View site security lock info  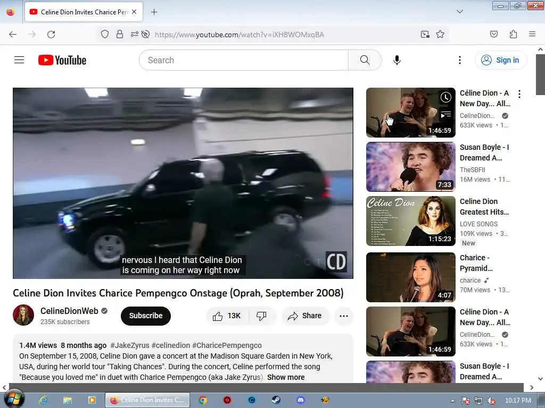[x=120, y=35]
